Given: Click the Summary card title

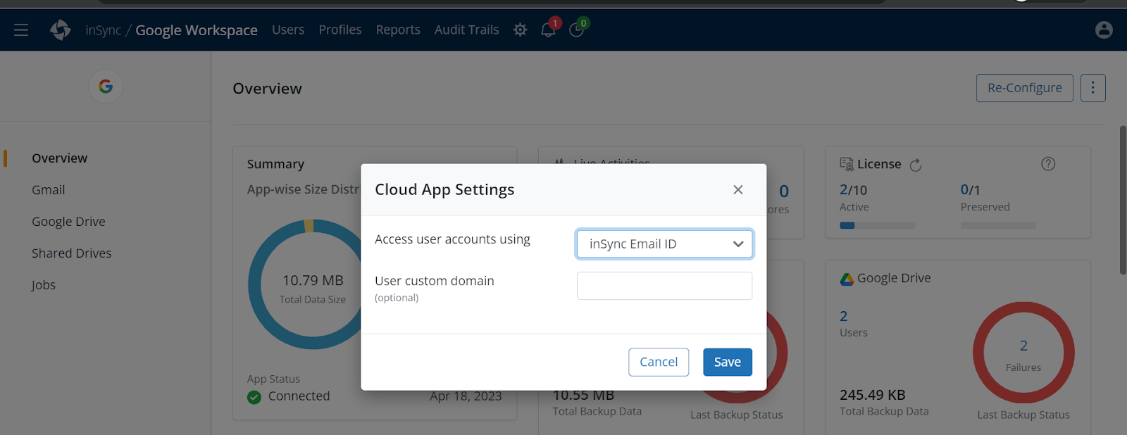Looking at the screenshot, I should tap(275, 164).
